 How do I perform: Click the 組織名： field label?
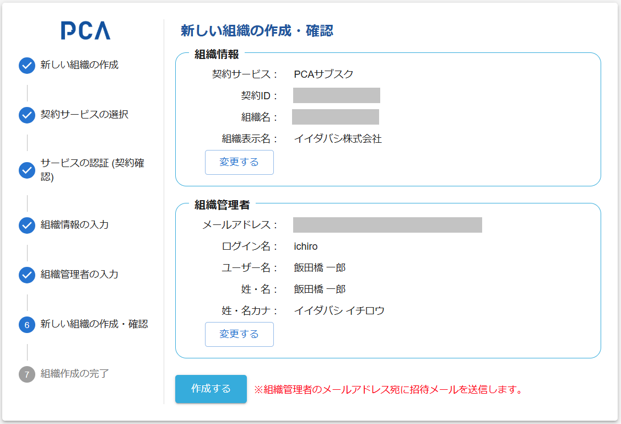click(x=260, y=117)
